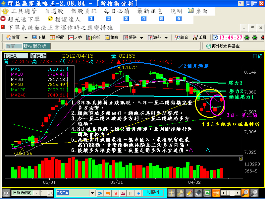Click the period number input field
Screen dimensions: 265x199
point(43,193)
